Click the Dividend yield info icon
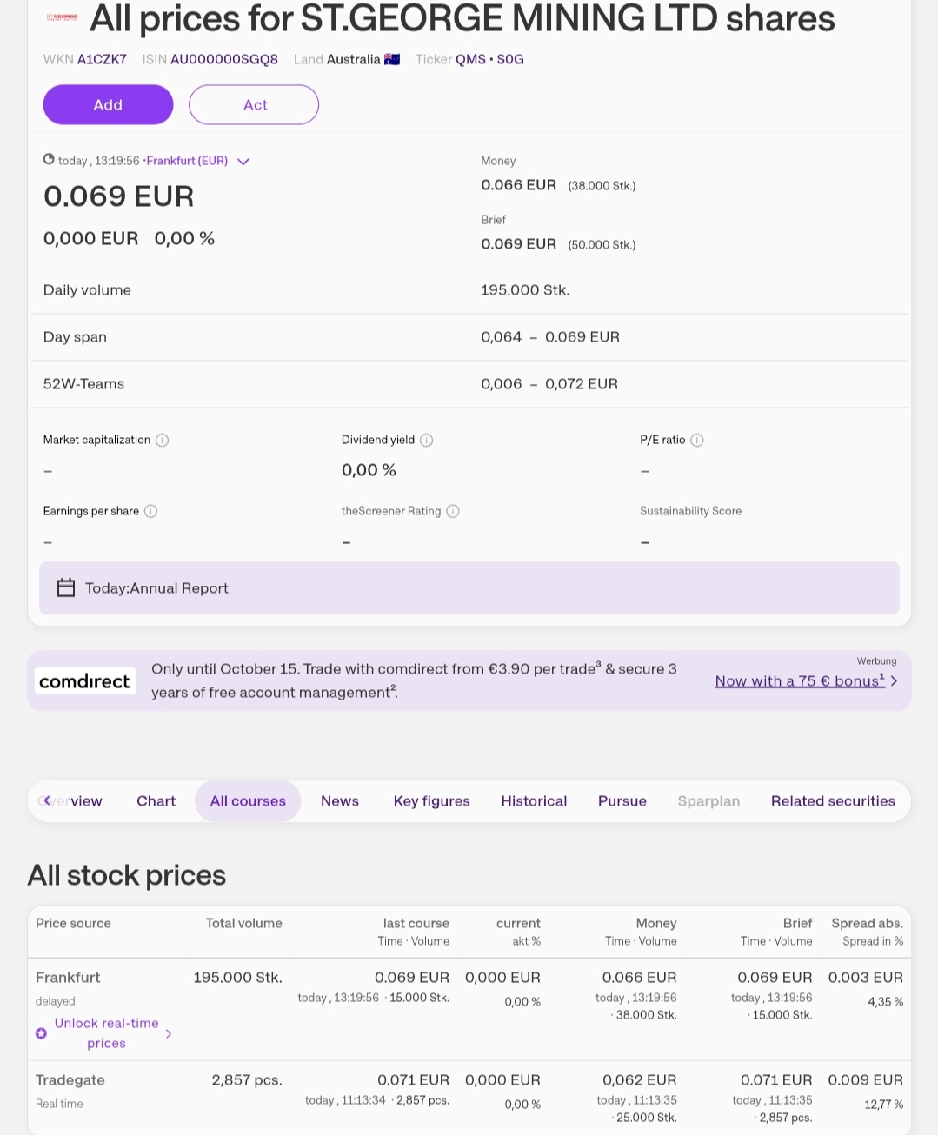 click(427, 441)
